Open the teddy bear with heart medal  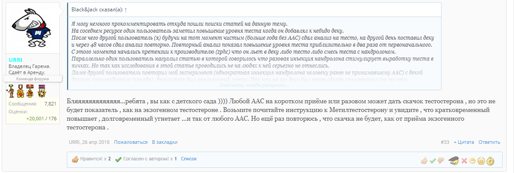point(21,91)
